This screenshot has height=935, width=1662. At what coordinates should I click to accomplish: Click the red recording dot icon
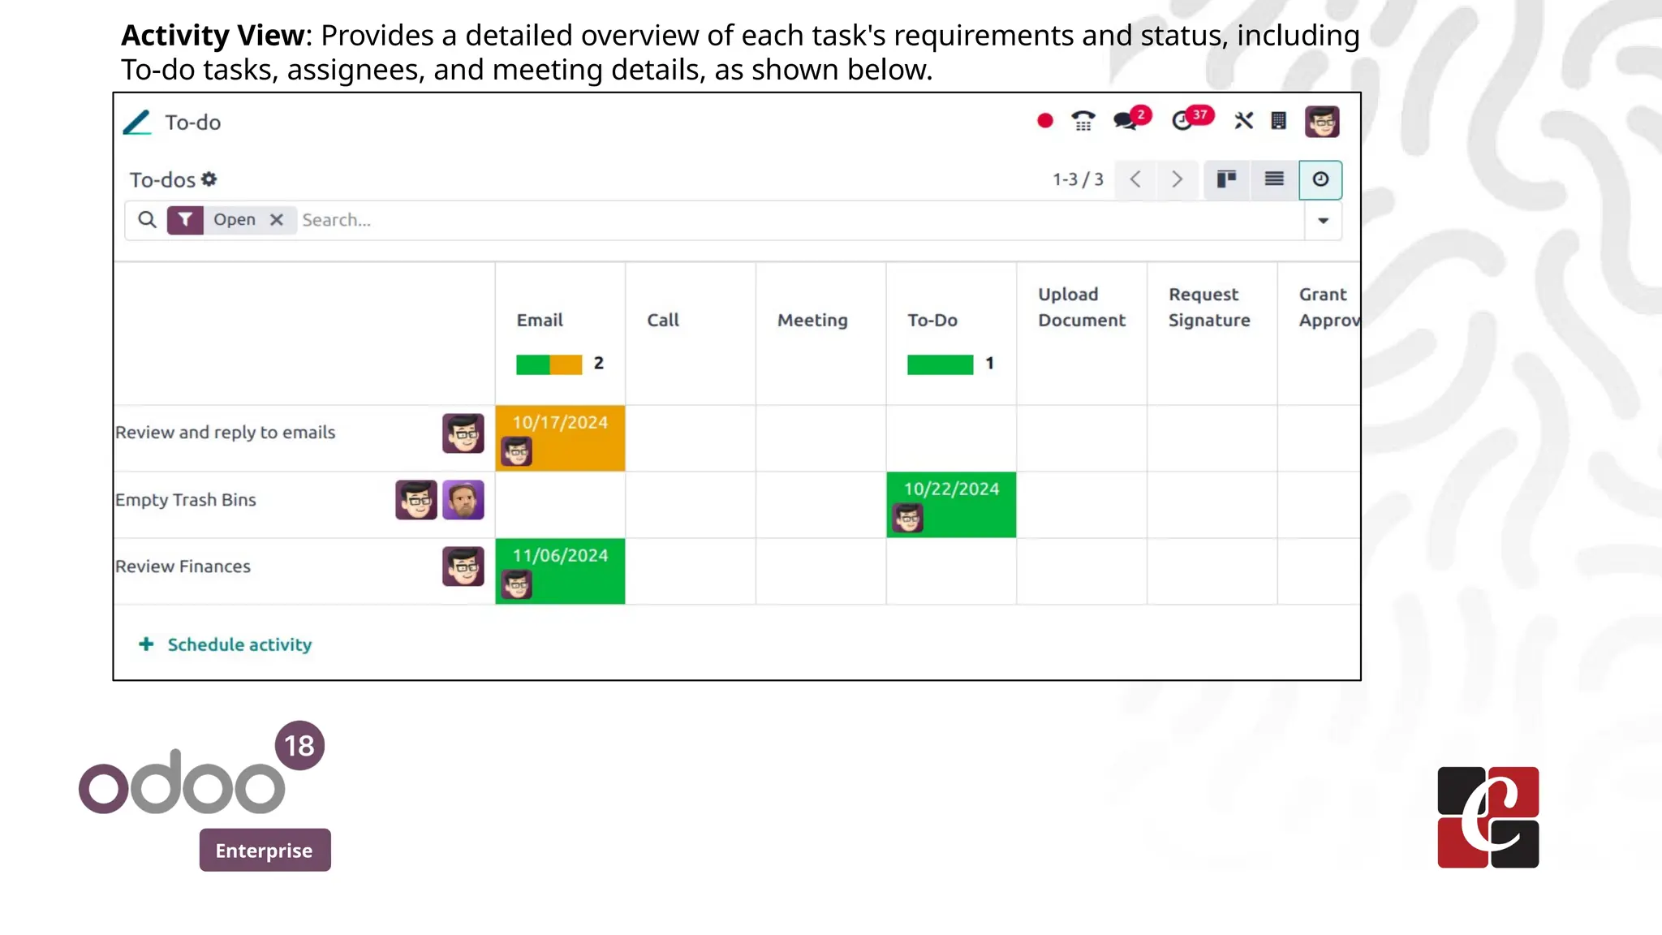(1045, 122)
